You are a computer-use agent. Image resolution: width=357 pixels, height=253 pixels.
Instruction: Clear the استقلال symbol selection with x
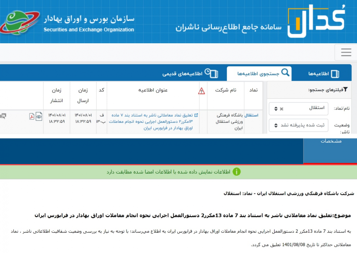[x=281, y=109]
